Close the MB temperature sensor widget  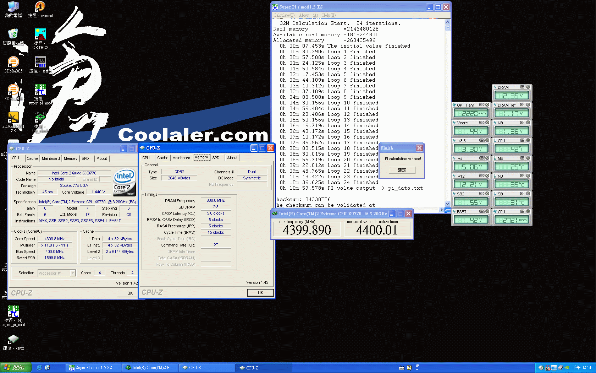click(x=528, y=158)
